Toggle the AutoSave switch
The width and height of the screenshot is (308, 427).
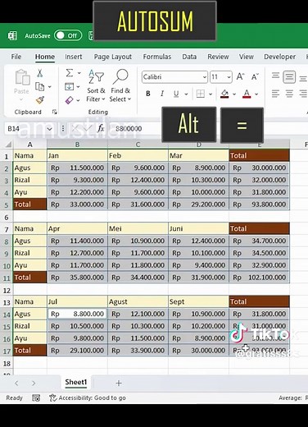click(68, 35)
